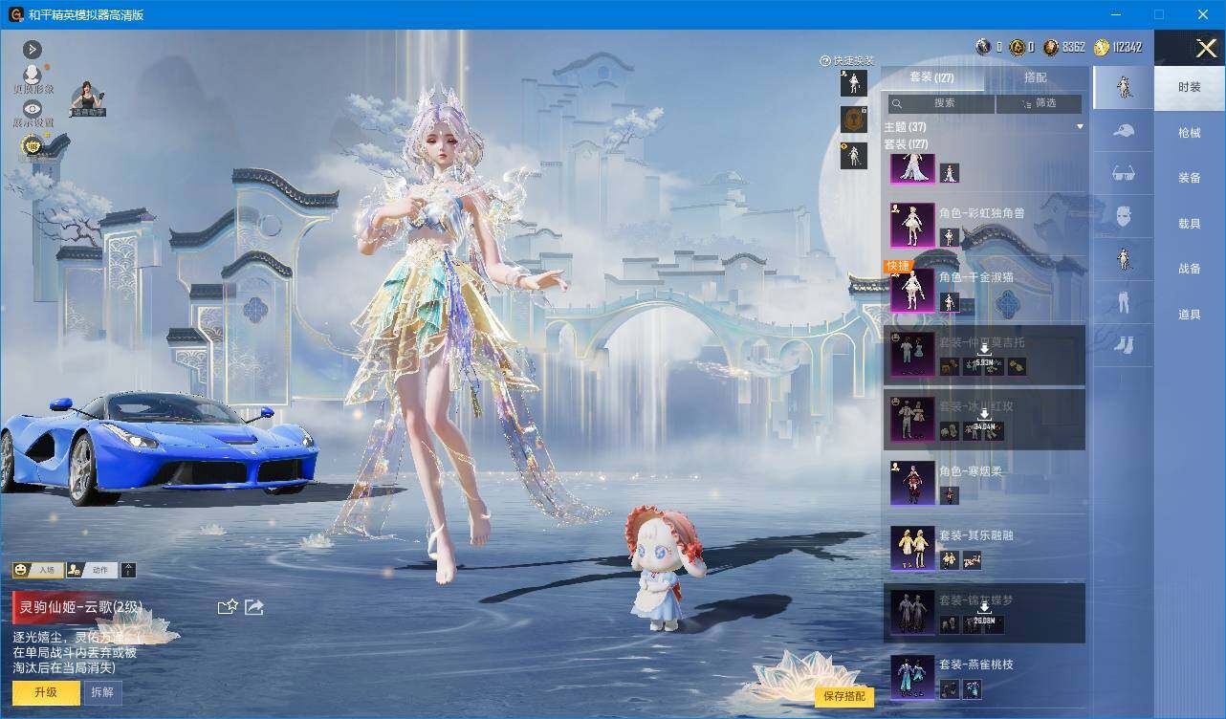Select the 角色-寒烟柔 outfit thumbnail

click(x=912, y=484)
